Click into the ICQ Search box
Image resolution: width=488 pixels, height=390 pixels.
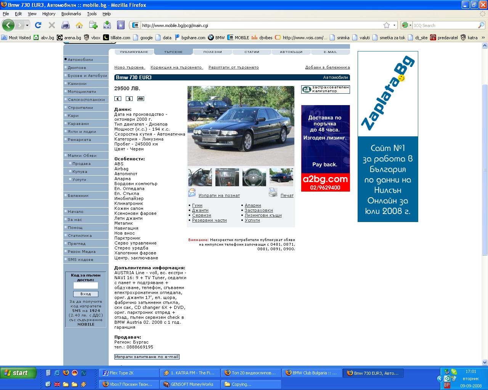click(x=445, y=26)
